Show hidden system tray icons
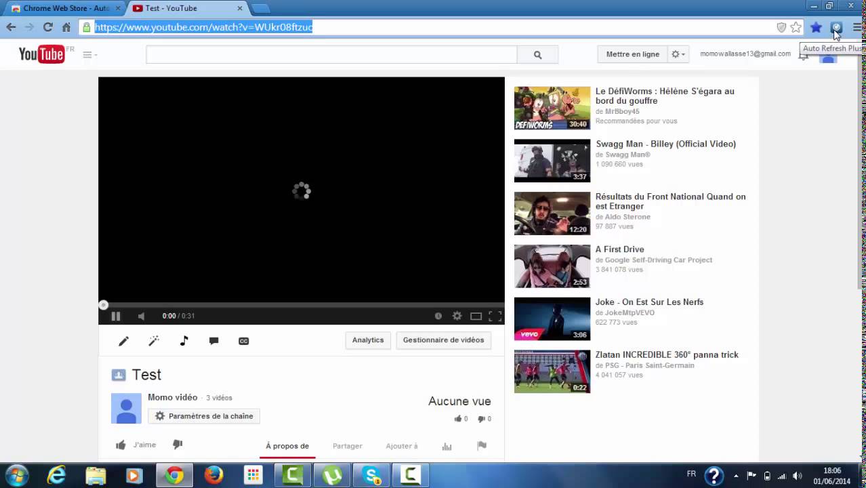Image resolution: width=866 pixels, height=488 pixels. tap(737, 476)
